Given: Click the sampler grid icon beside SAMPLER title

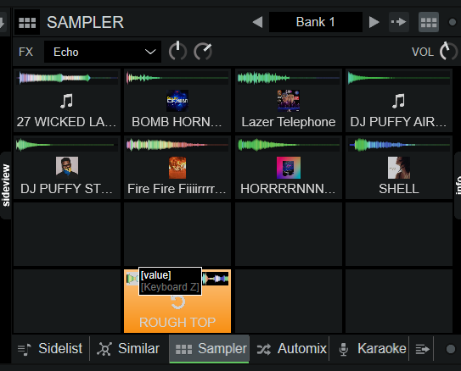Looking at the screenshot, I should [x=27, y=22].
